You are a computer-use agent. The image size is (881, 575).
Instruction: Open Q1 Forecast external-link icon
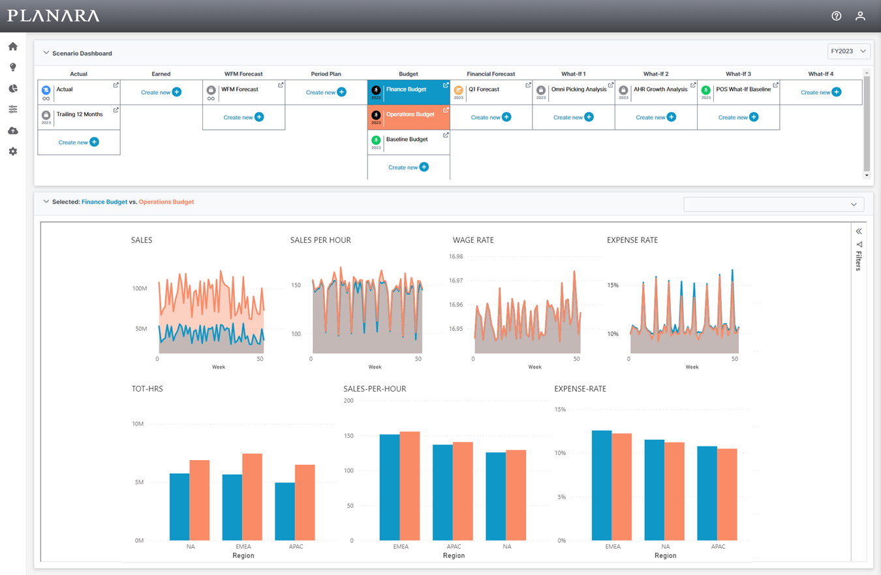[x=529, y=85]
